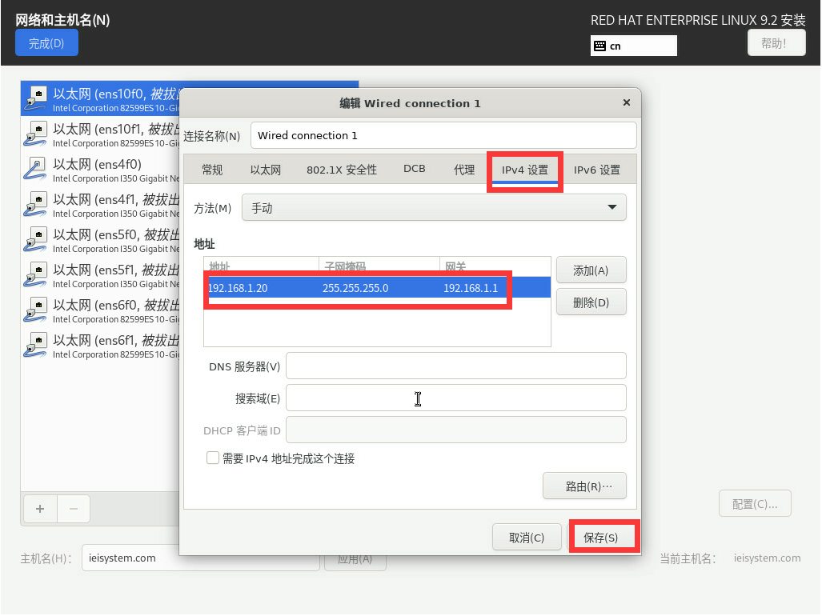The height and width of the screenshot is (616, 822).
Task: Switch to the IPv6 设置 tab
Action: (596, 170)
